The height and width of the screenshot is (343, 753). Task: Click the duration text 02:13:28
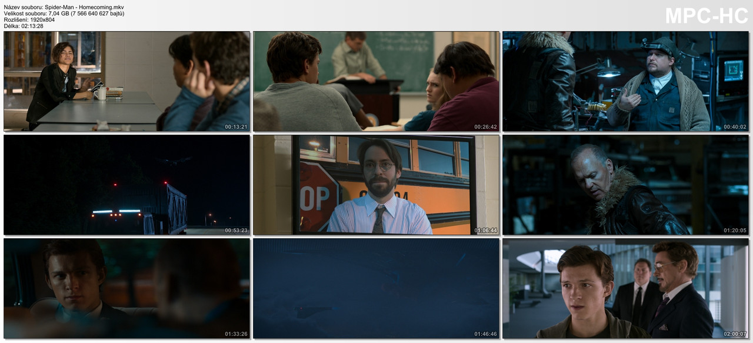[x=31, y=26]
